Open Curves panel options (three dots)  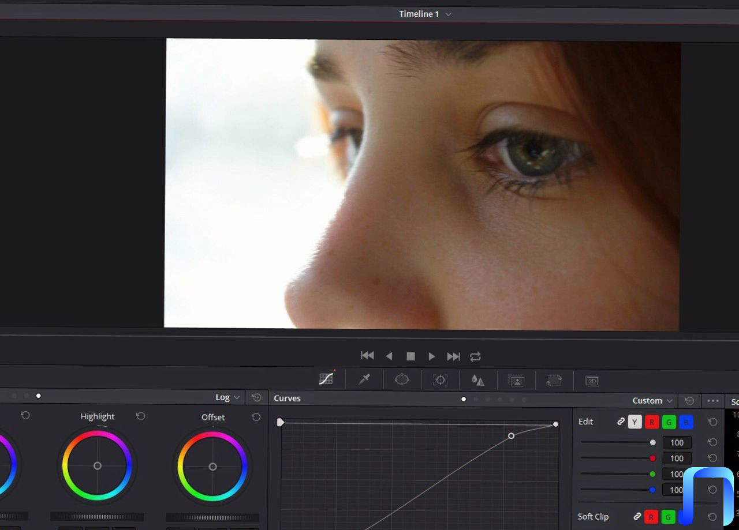pyautogui.click(x=713, y=401)
